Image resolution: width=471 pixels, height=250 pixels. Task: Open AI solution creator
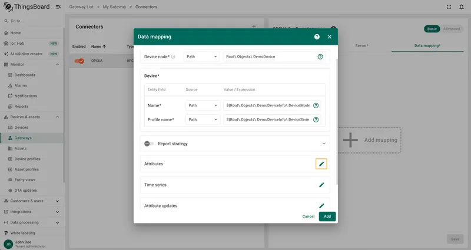[x=32, y=54]
